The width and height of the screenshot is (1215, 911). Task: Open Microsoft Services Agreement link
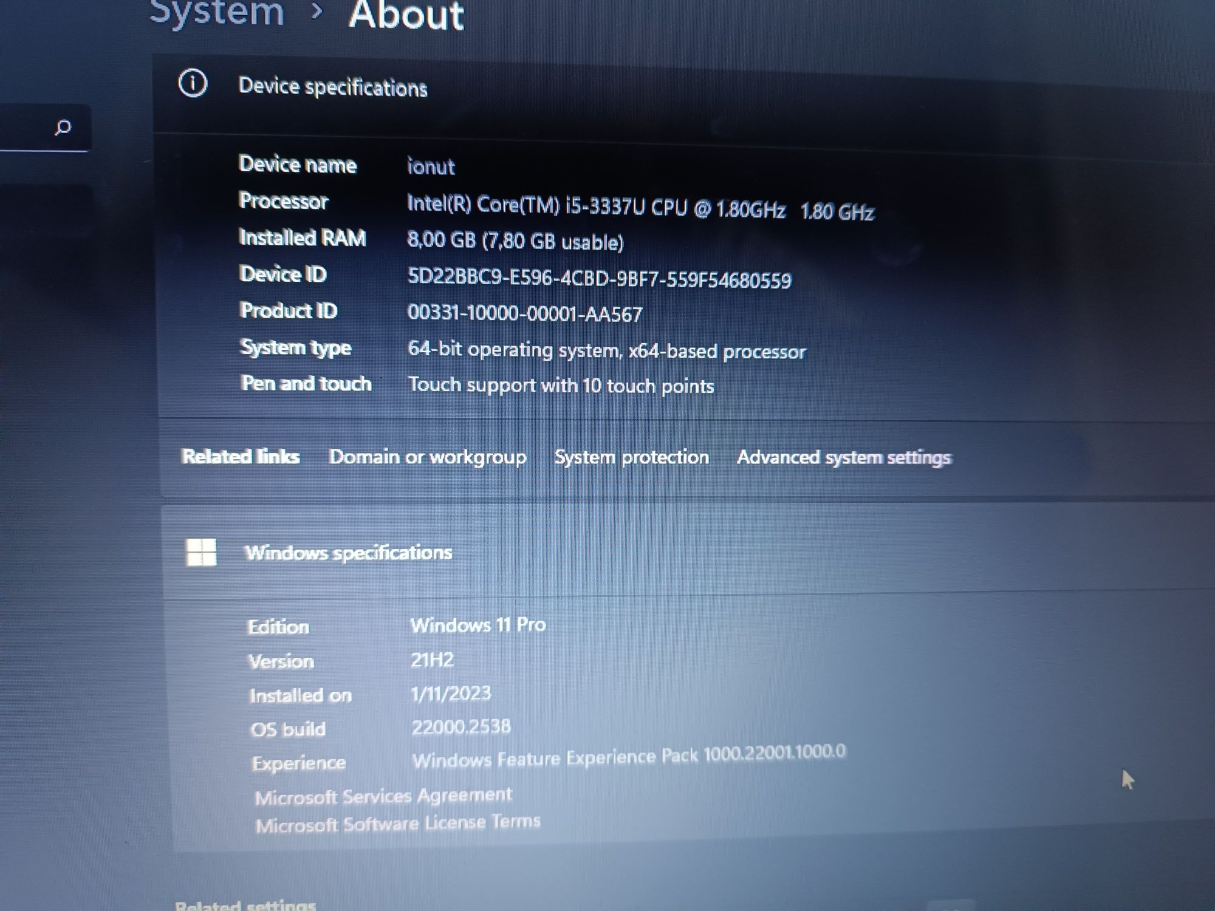coord(383,796)
